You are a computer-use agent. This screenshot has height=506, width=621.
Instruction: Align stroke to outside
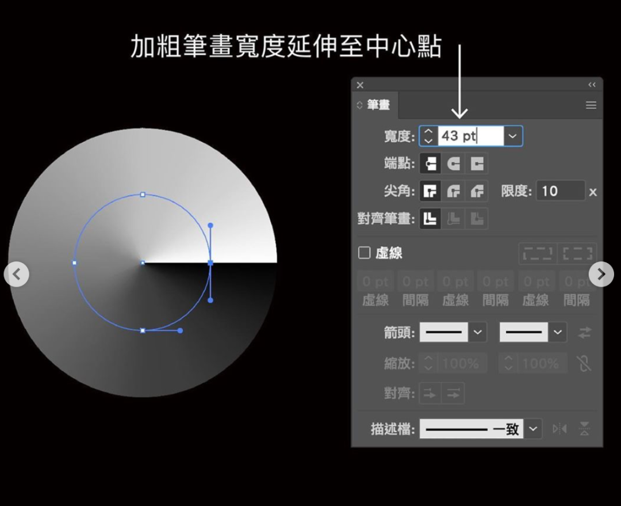tap(477, 219)
